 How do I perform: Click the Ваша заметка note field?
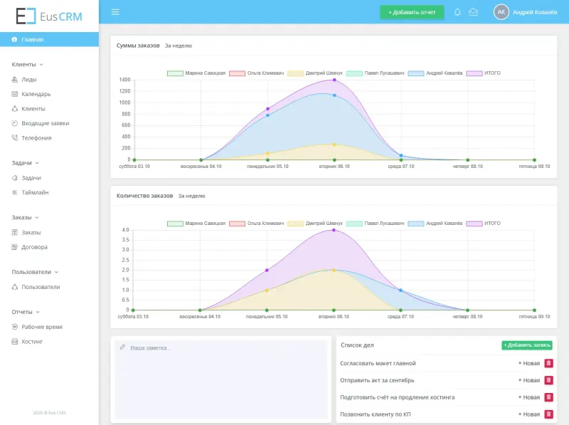click(221, 379)
